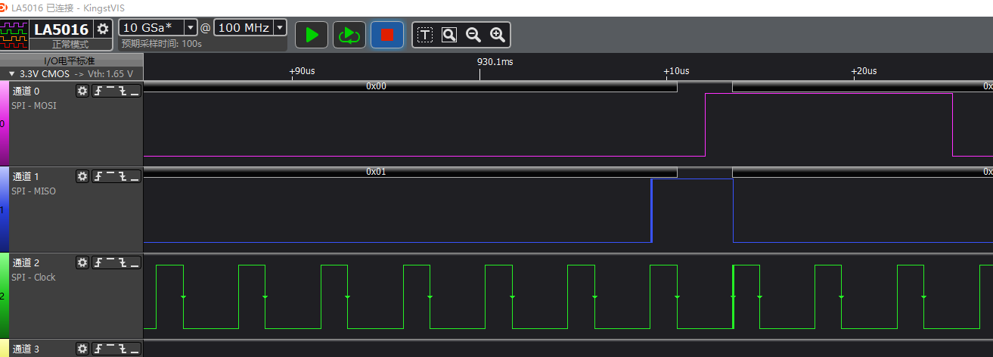Open channel 0 settings gear
This screenshot has height=357, width=993.
pyautogui.click(x=82, y=91)
